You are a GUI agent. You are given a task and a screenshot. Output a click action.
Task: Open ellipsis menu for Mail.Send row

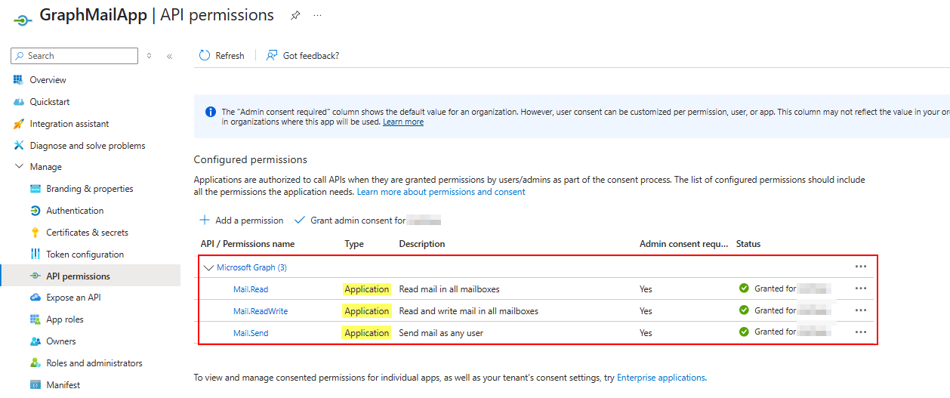[x=861, y=332]
